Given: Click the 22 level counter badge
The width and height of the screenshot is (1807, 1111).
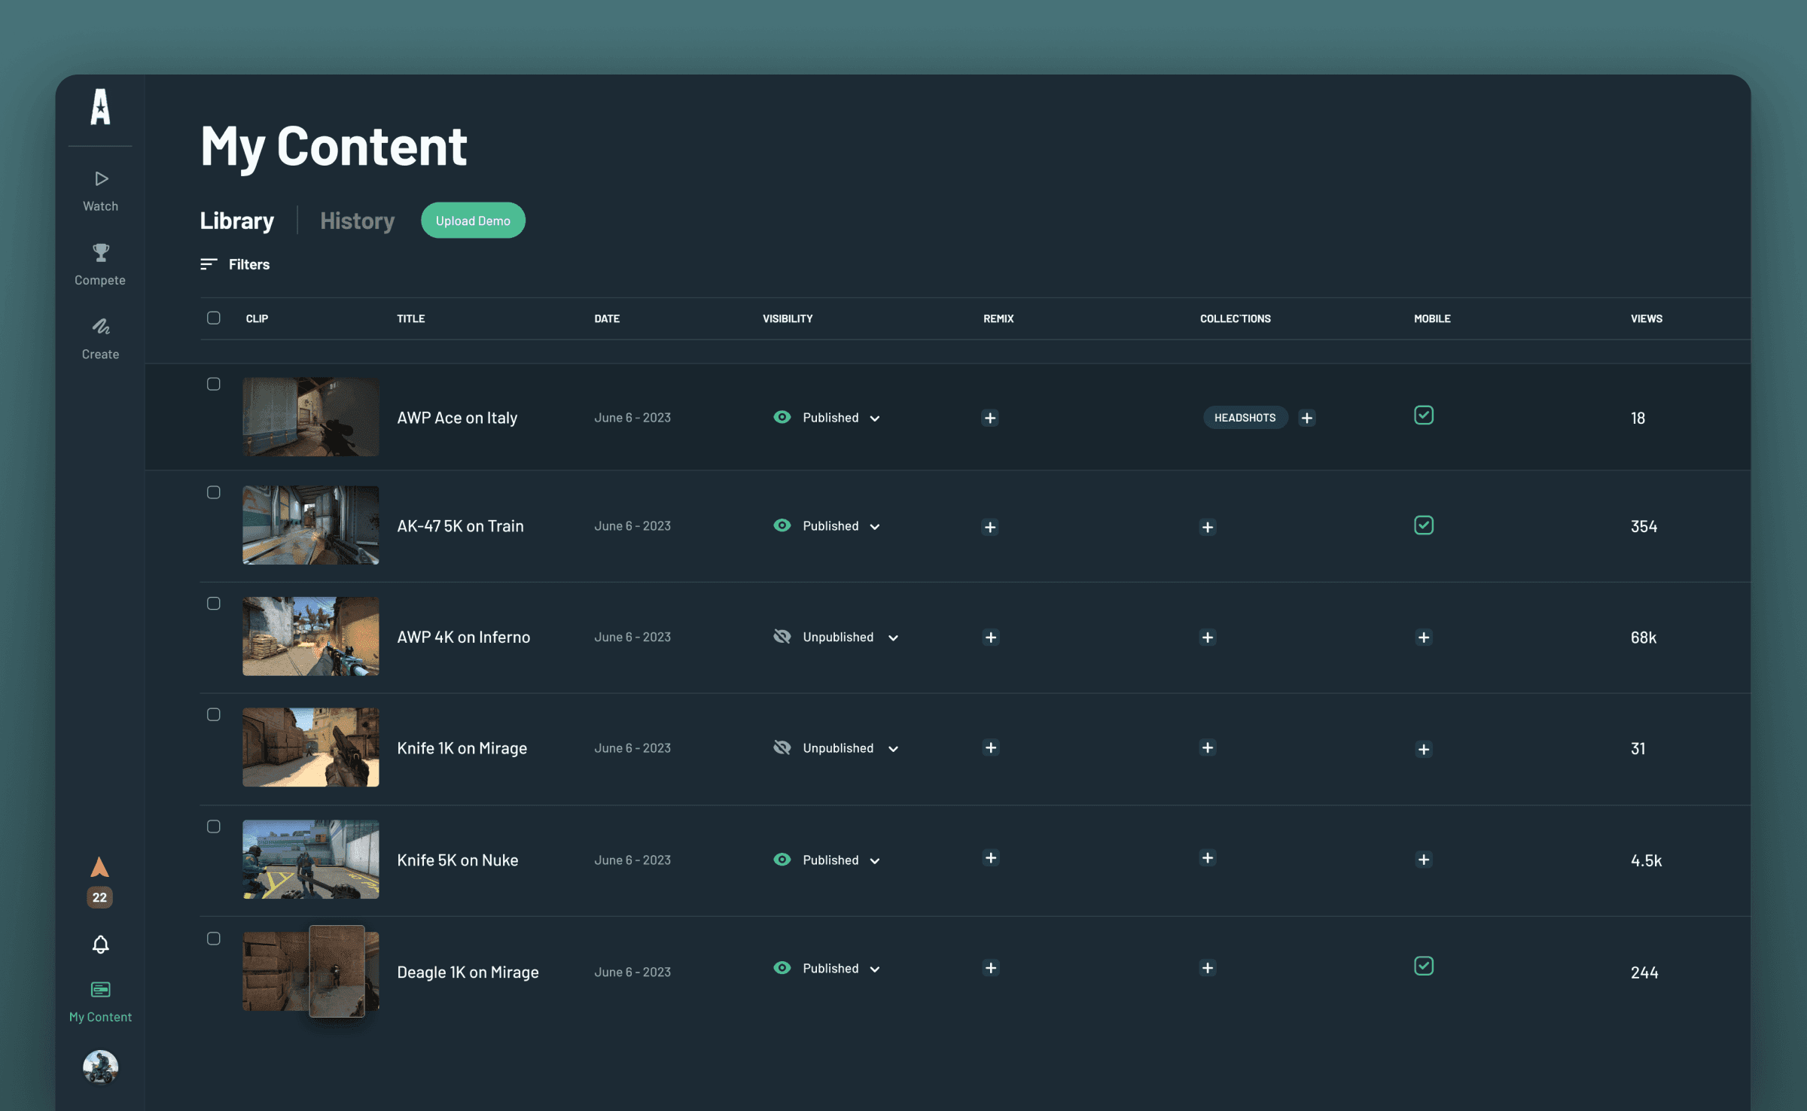Looking at the screenshot, I should tap(100, 897).
